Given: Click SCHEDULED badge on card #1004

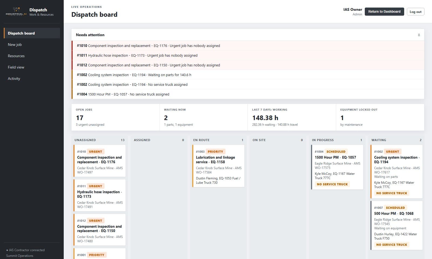Looking at the screenshot, I should click(x=336, y=152).
